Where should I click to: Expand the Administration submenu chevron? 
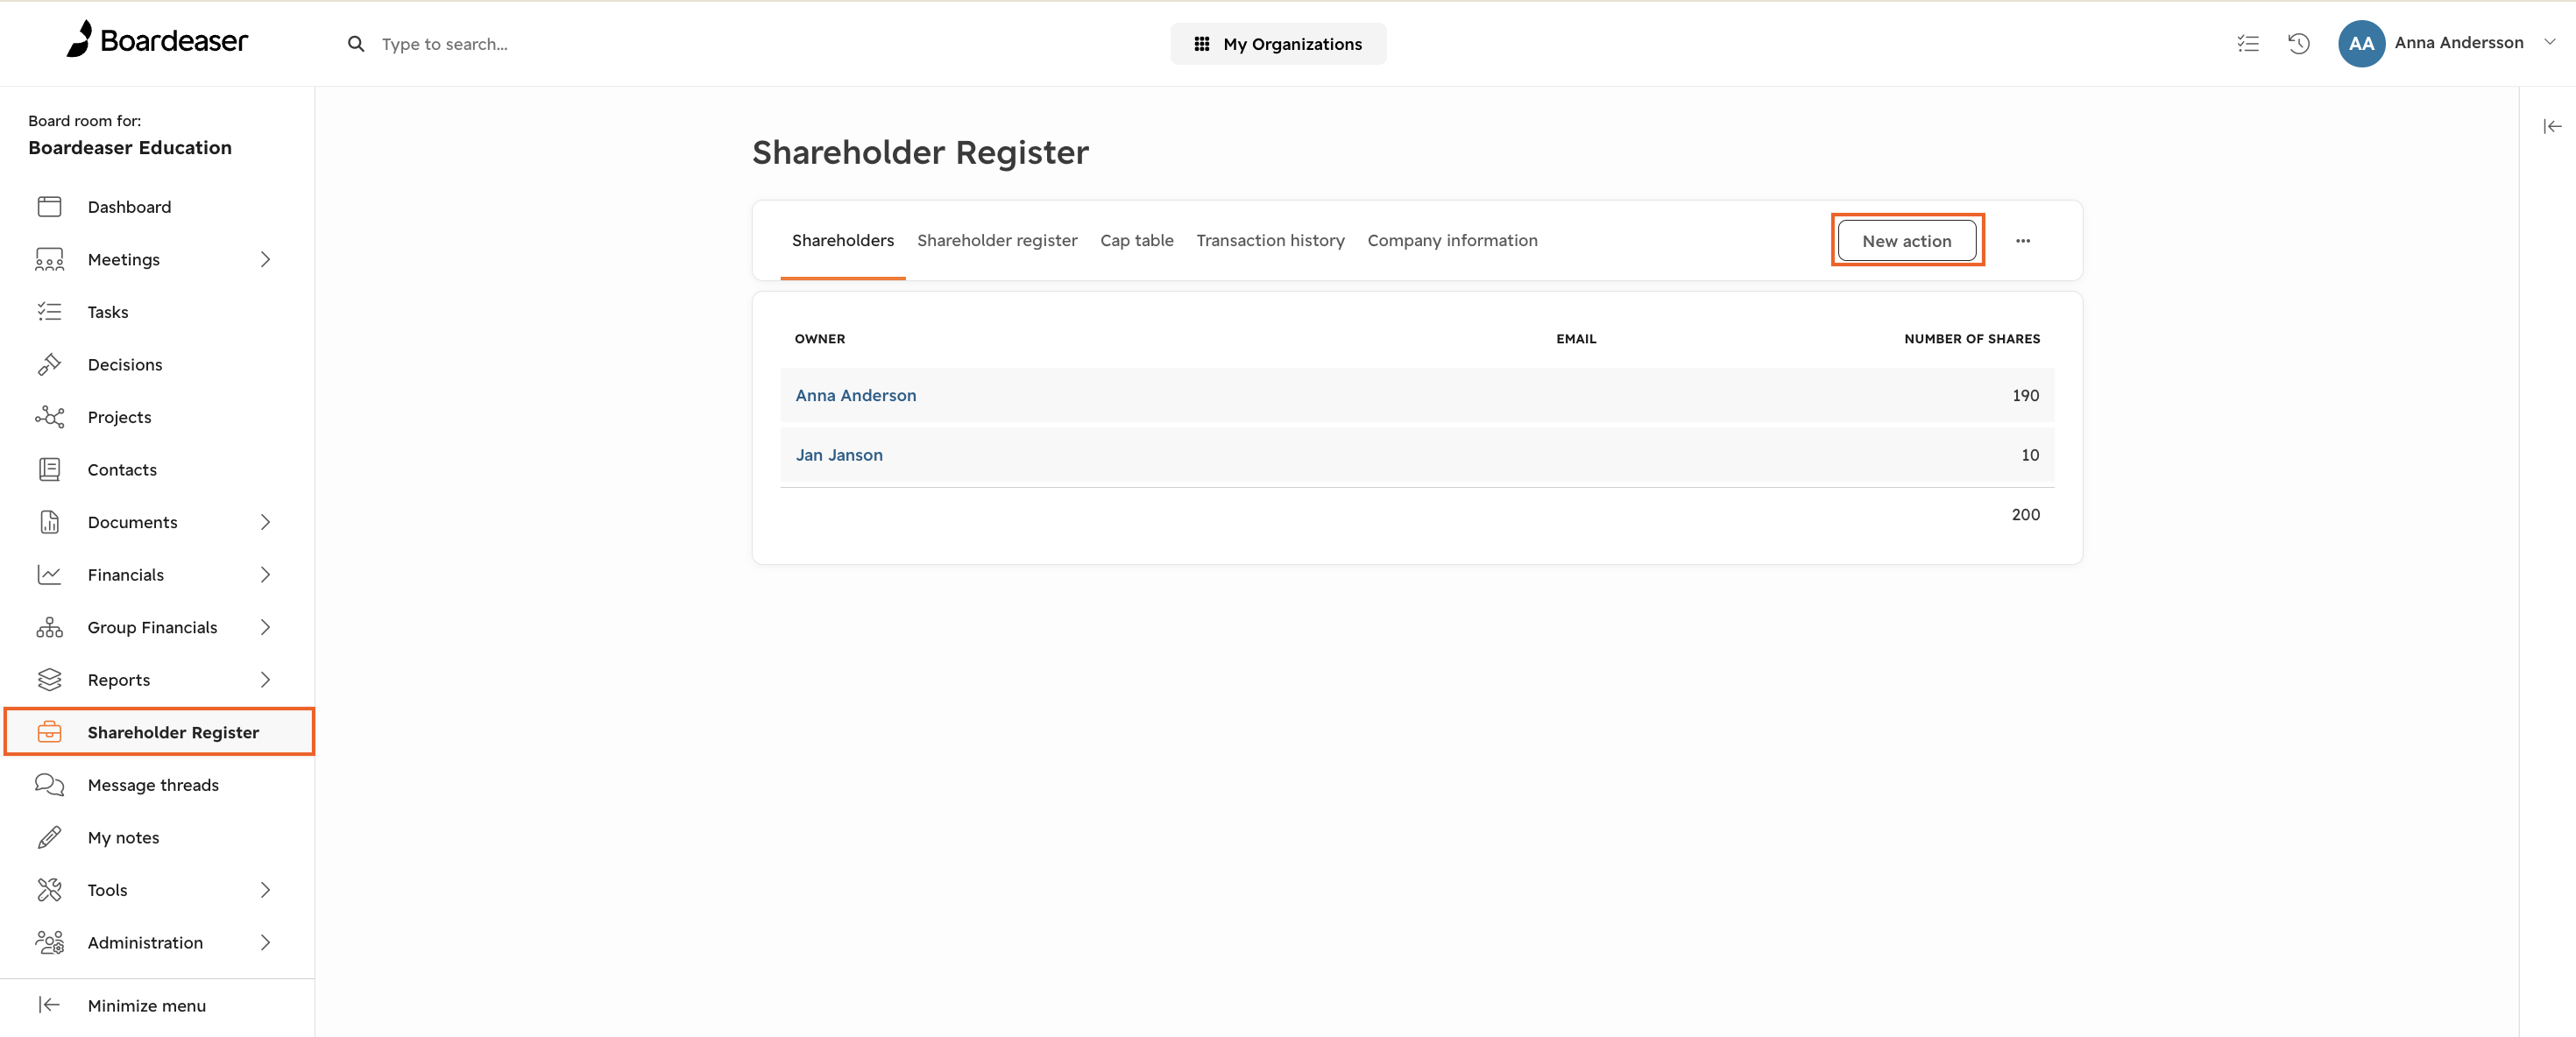[x=265, y=943]
